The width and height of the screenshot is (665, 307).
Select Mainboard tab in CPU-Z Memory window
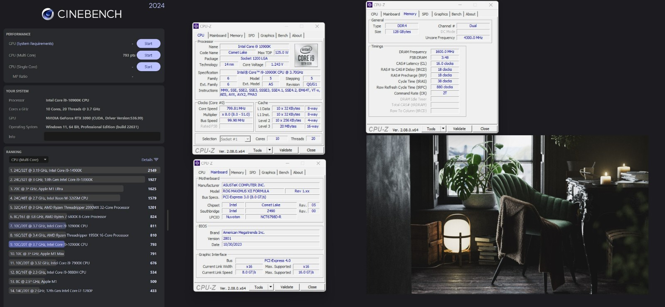(391, 14)
